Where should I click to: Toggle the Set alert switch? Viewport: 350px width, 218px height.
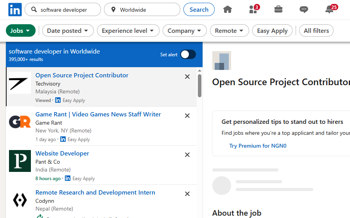point(188,54)
